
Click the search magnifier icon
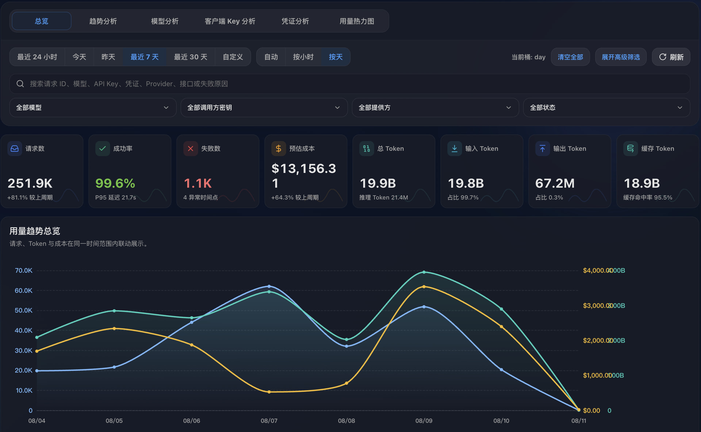point(20,84)
